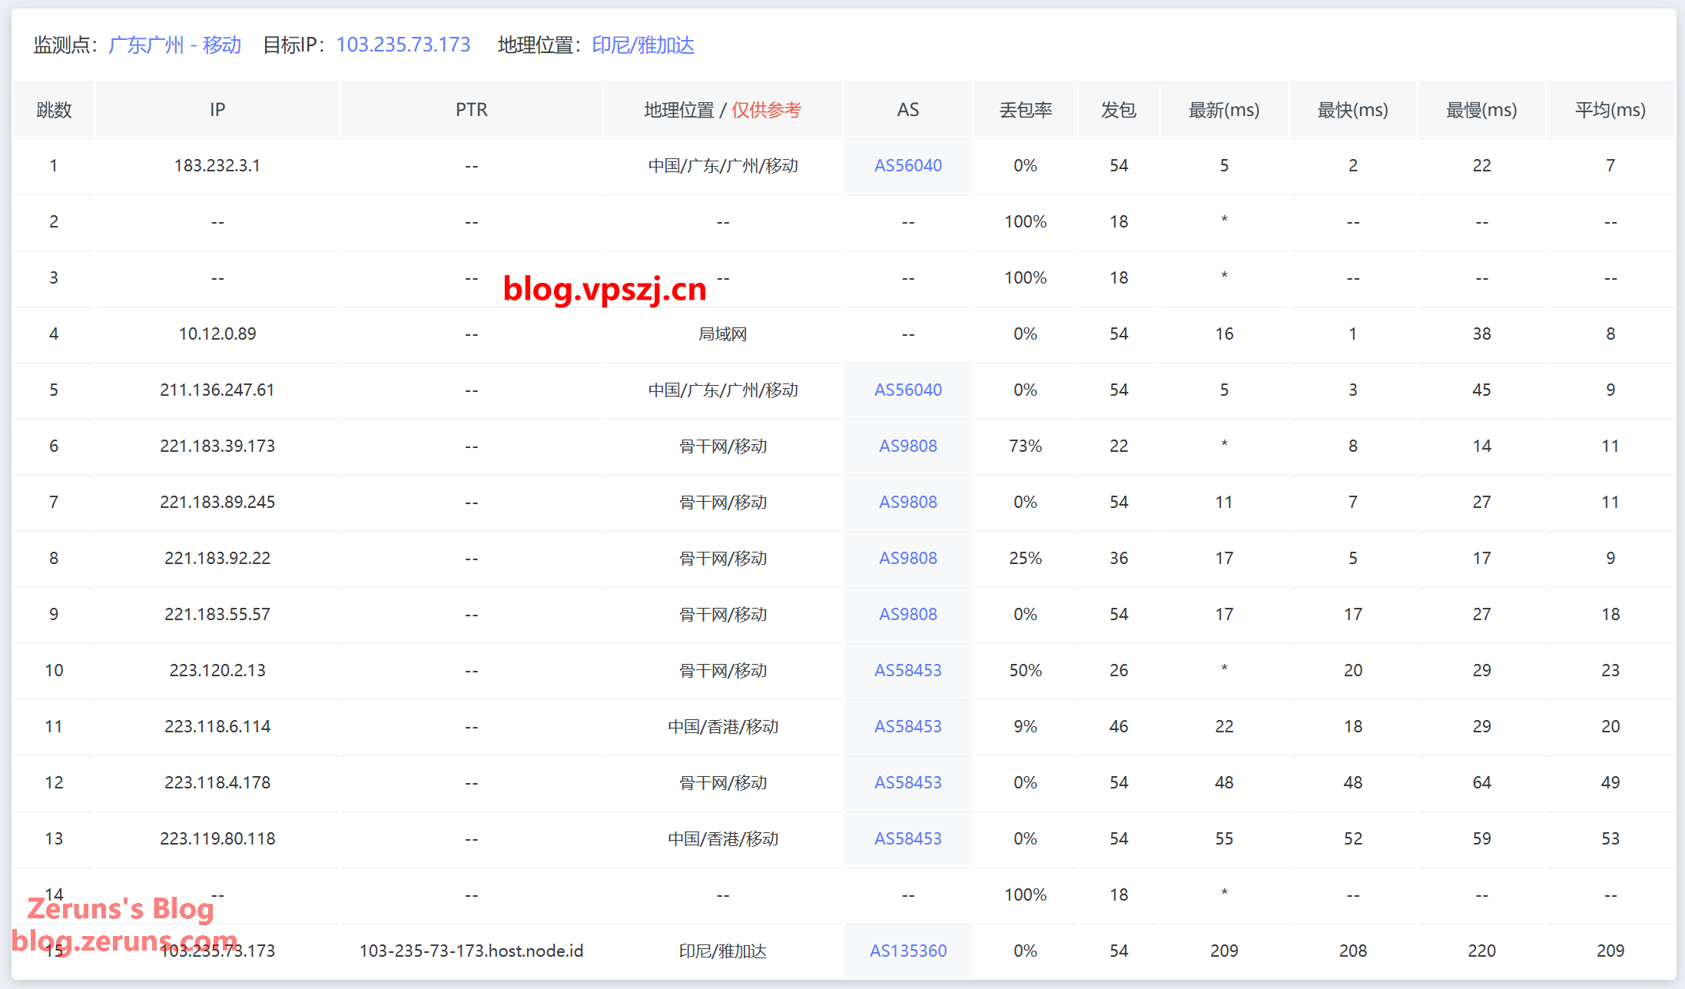Image resolution: width=1685 pixels, height=989 pixels.
Task: Click target IP 103.235.73.173 link
Action: click(403, 45)
